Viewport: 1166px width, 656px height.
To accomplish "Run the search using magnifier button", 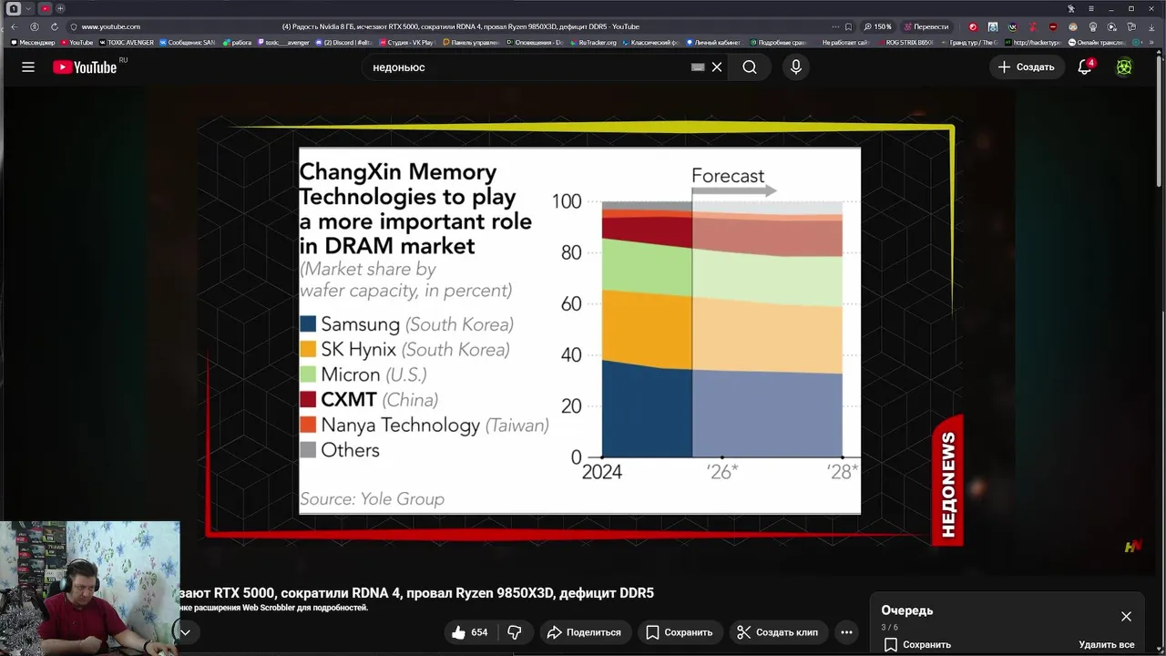I will tap(749, 67).
